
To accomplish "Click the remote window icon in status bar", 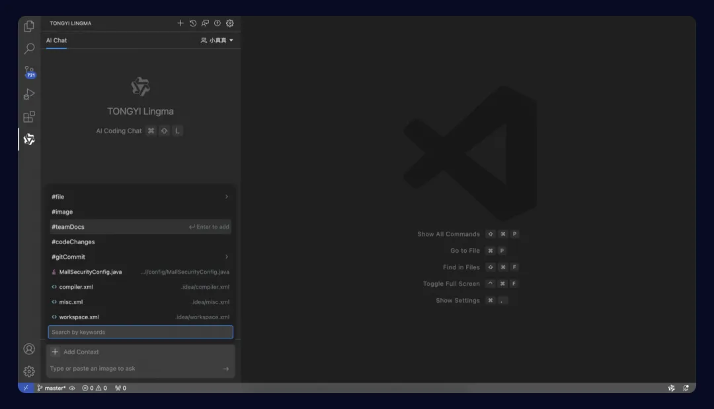I will [x=26, y=388].
